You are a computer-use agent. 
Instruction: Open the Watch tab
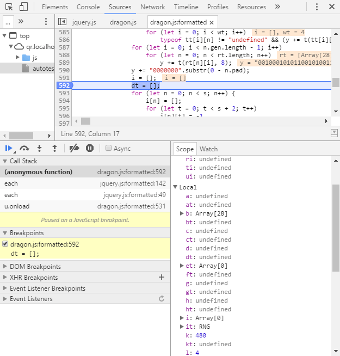point(208,149)
